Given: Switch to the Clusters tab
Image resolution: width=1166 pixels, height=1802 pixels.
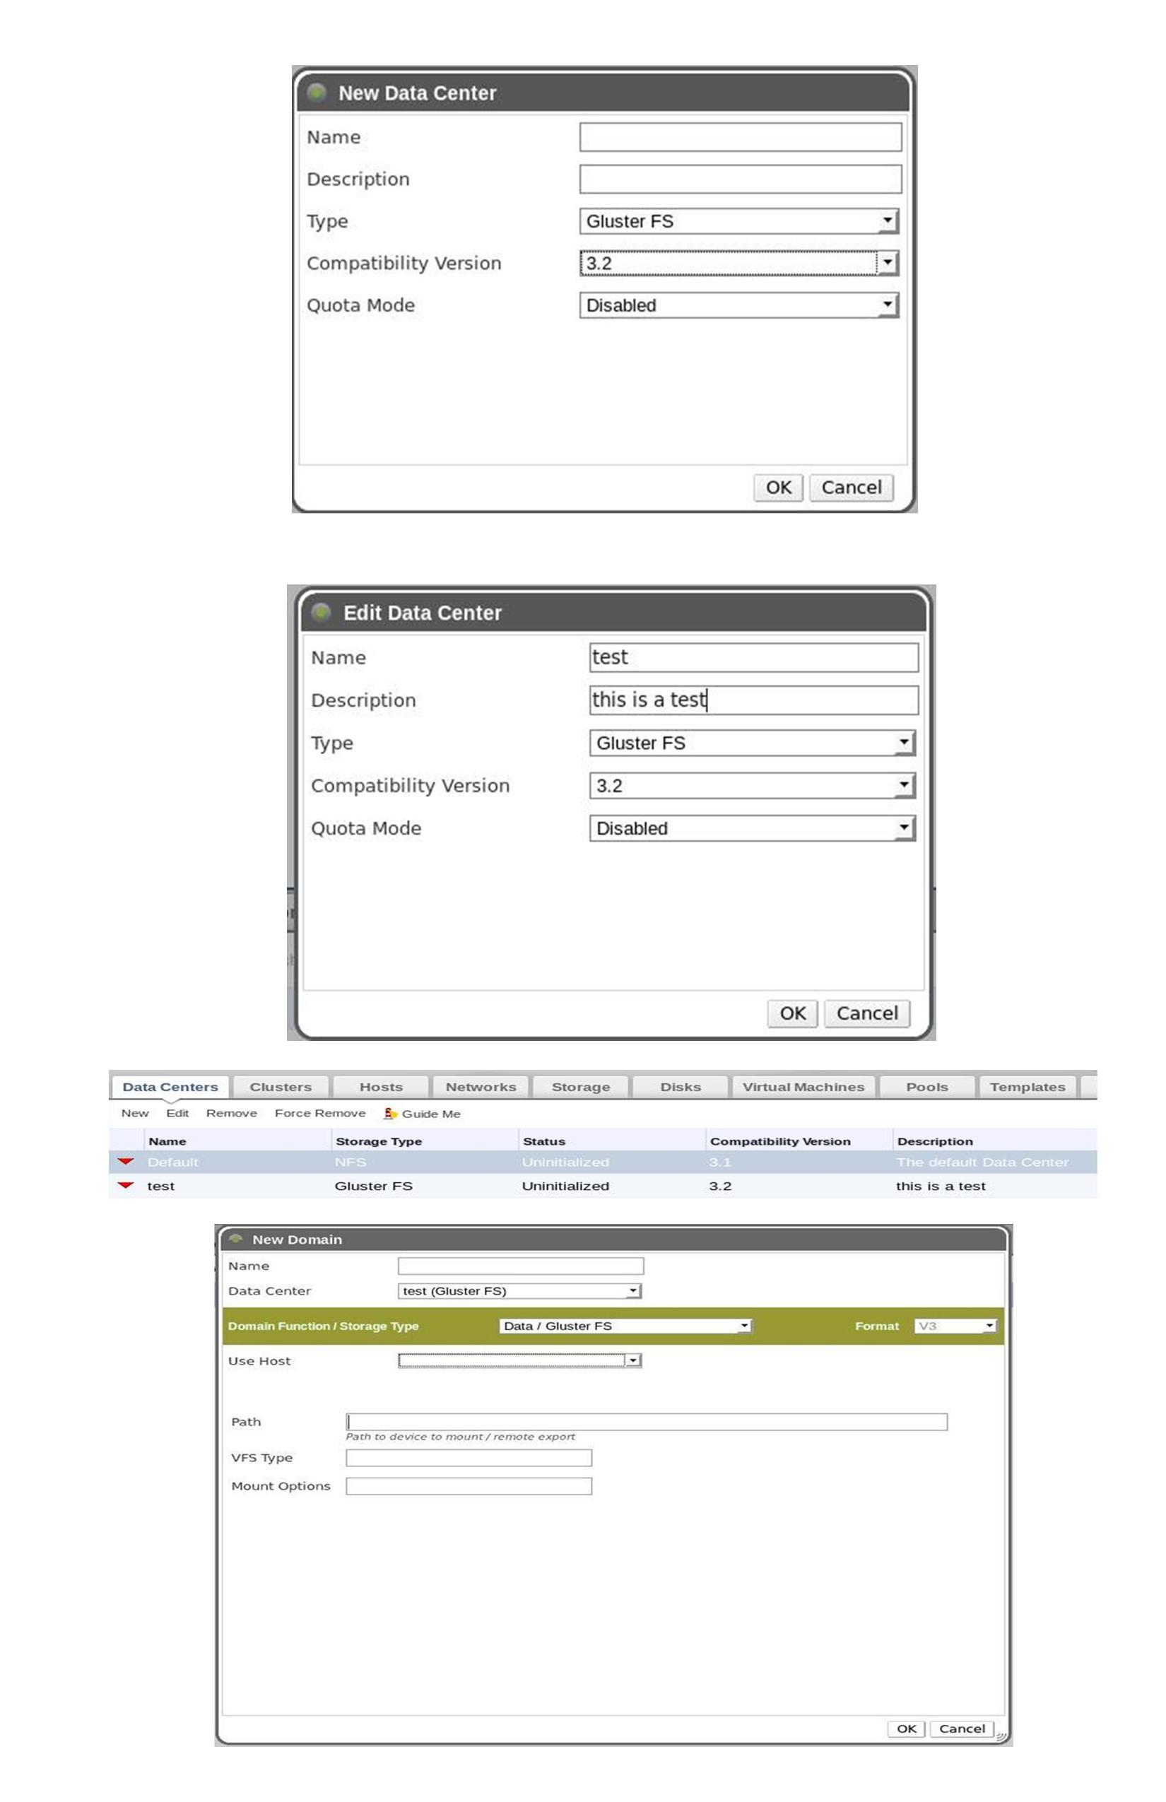Looking at the screenshot, I should pyautogui.click(x=281, y=1087).
